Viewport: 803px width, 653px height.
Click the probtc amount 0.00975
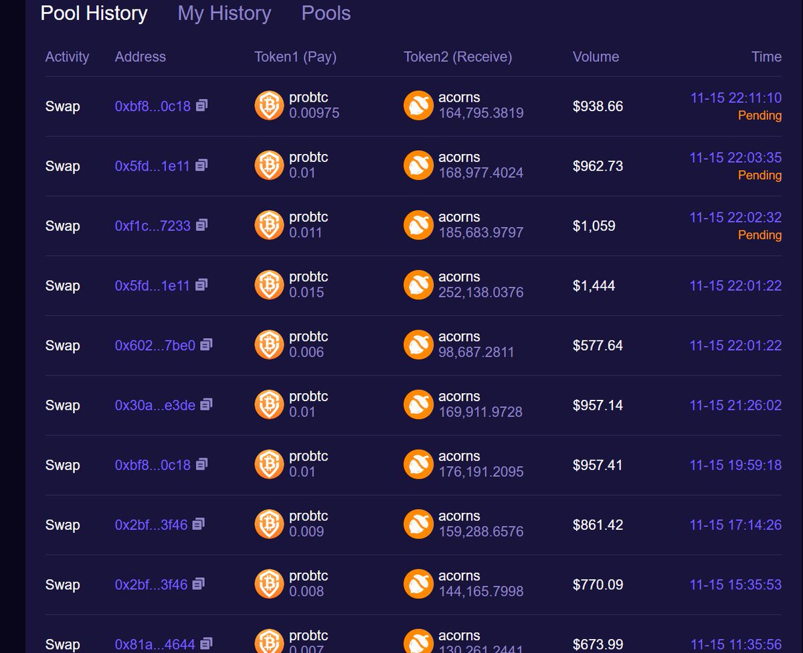click(x=314, y=113)
